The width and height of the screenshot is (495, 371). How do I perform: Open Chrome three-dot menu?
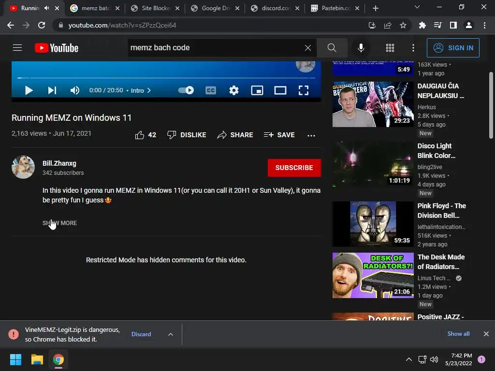484,25
